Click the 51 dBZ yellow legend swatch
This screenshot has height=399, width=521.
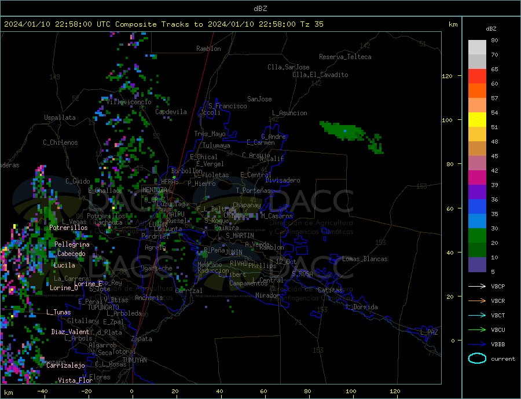click(477, 120)
